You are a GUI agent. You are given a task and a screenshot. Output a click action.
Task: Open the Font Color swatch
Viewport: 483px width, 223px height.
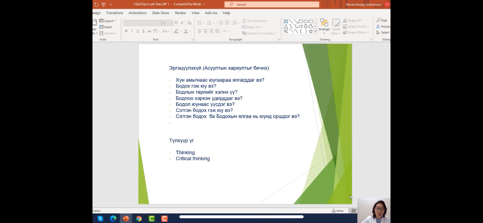186,31
